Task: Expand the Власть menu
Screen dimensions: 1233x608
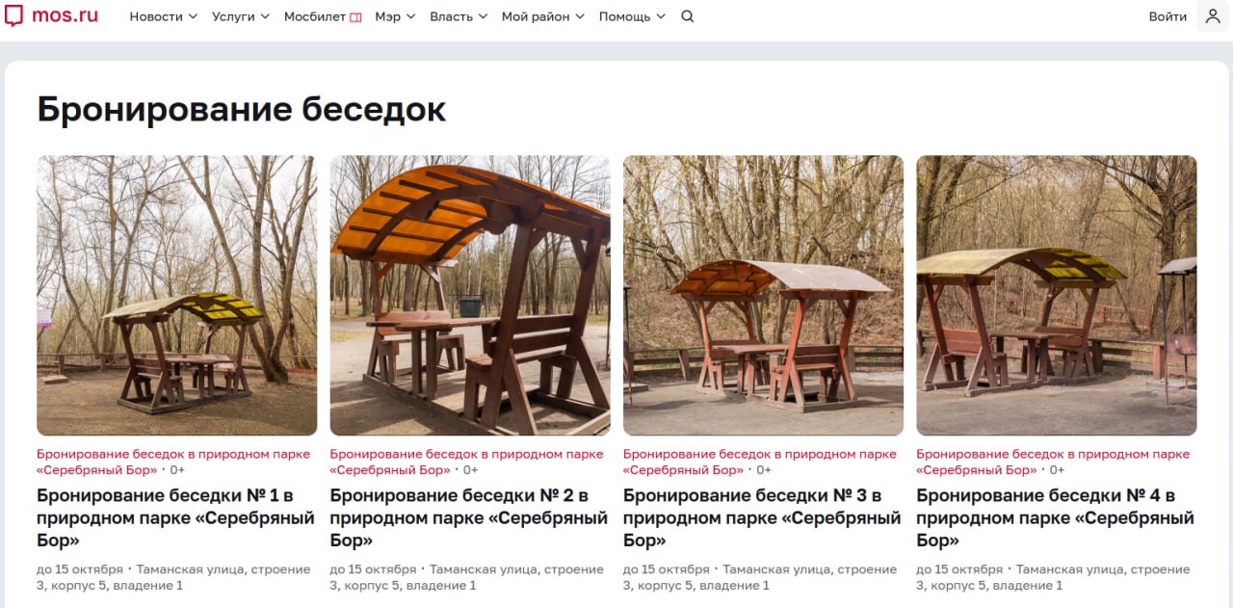Action: pos(459,16)
